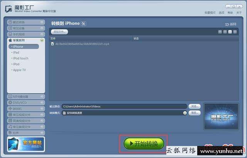Screen dimensions: 247x158
Task: Click the film icon for 高清视频文件
Action: point(10,121)
